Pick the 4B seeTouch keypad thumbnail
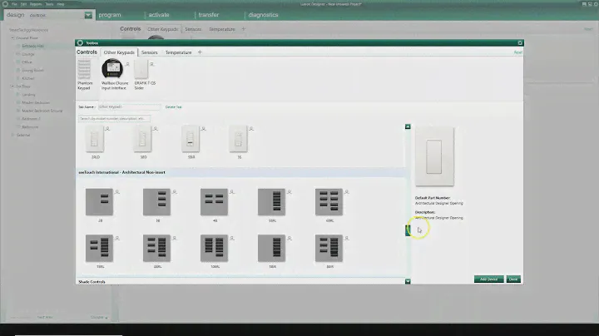 click(x=211, y=200)
